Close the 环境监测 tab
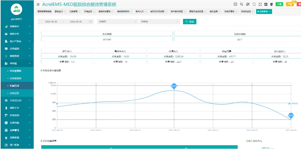This screenshot has width=301, height=151. pos(94,11)
